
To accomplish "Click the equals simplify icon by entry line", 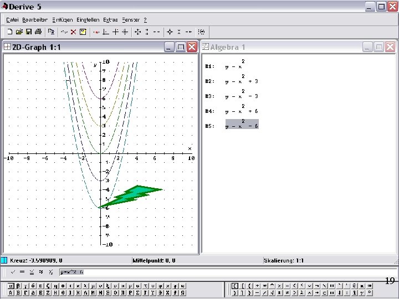I will [x=22, y=272].
